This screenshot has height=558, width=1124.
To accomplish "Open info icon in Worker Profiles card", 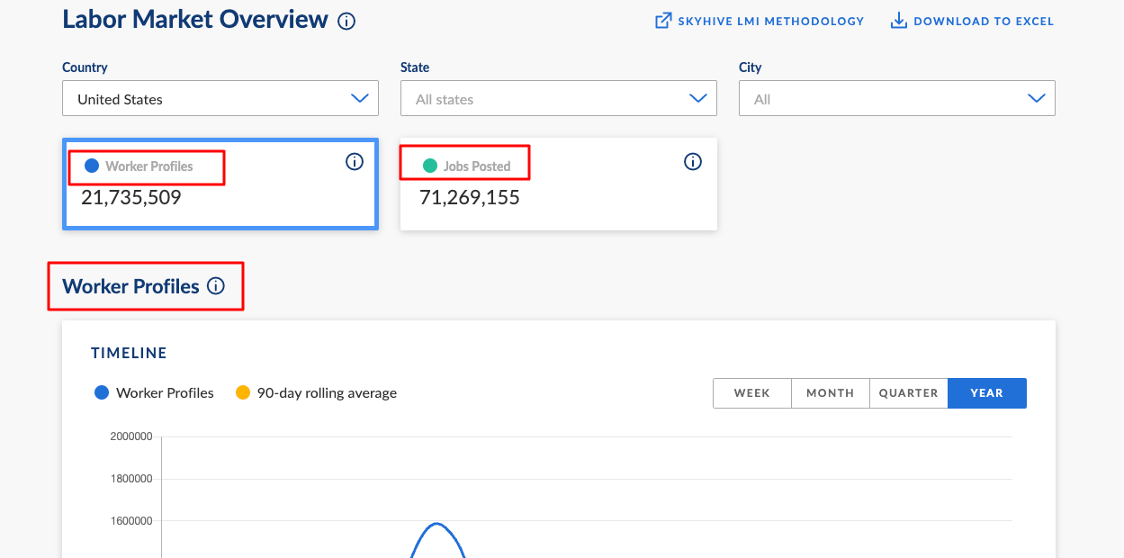I will pyautogui.click(x=355, y=162).
